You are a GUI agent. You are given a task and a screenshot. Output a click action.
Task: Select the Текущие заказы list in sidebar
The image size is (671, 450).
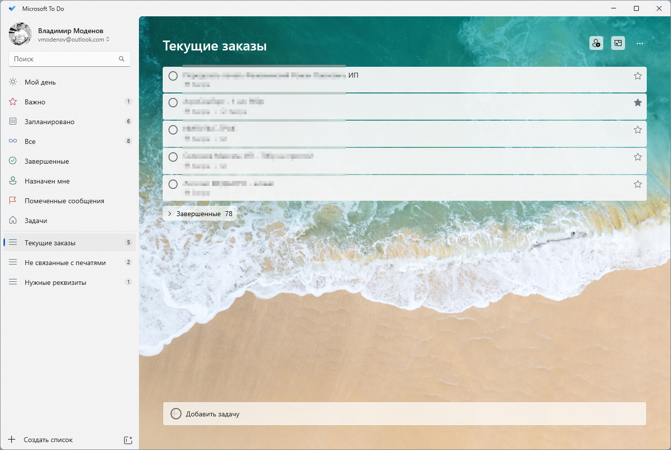pos(69,243)
